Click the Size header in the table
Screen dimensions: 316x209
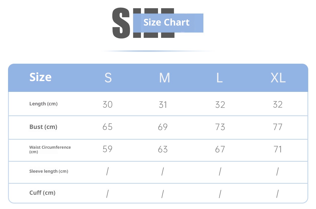tap(40, 77)
